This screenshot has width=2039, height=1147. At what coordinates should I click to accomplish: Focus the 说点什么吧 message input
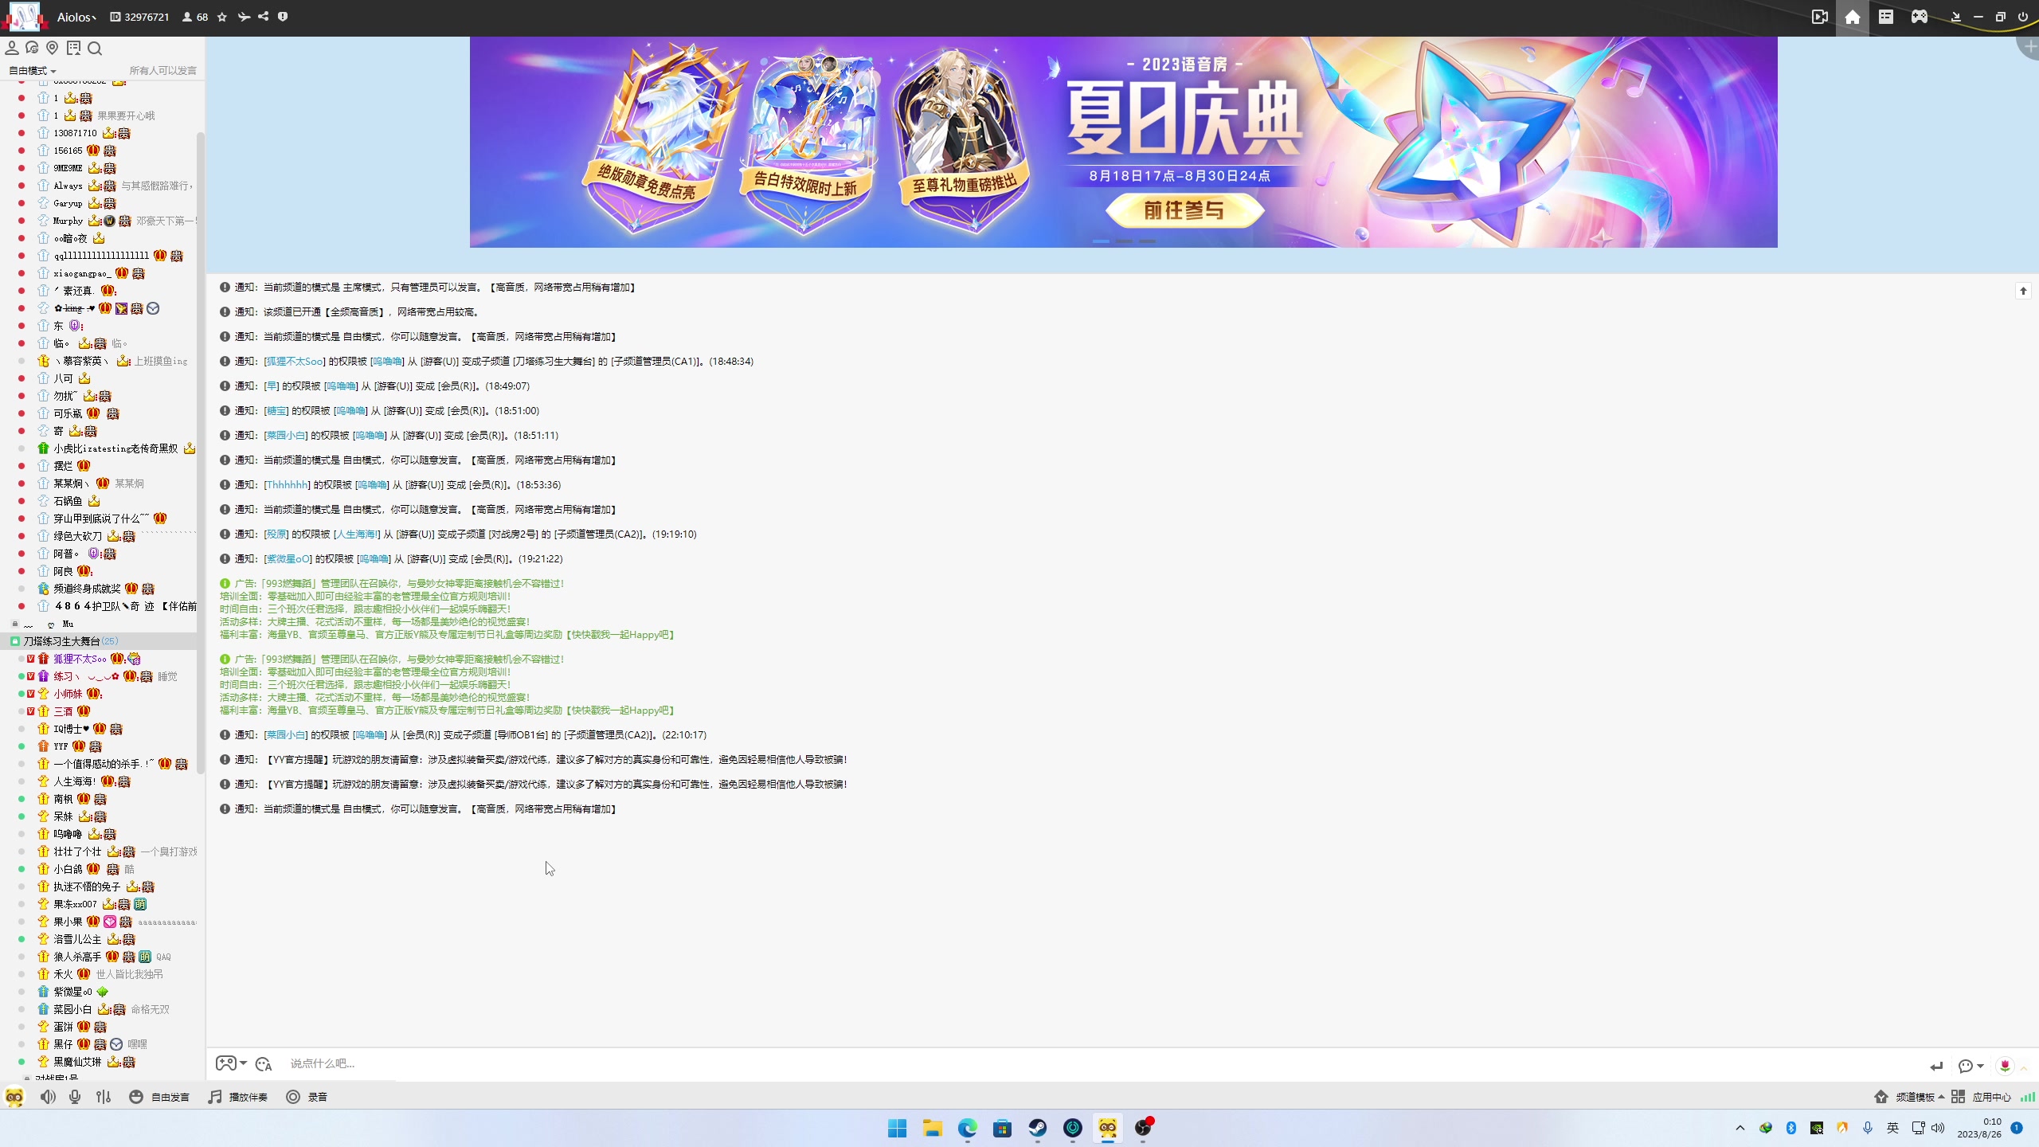click(1099, 1063)
